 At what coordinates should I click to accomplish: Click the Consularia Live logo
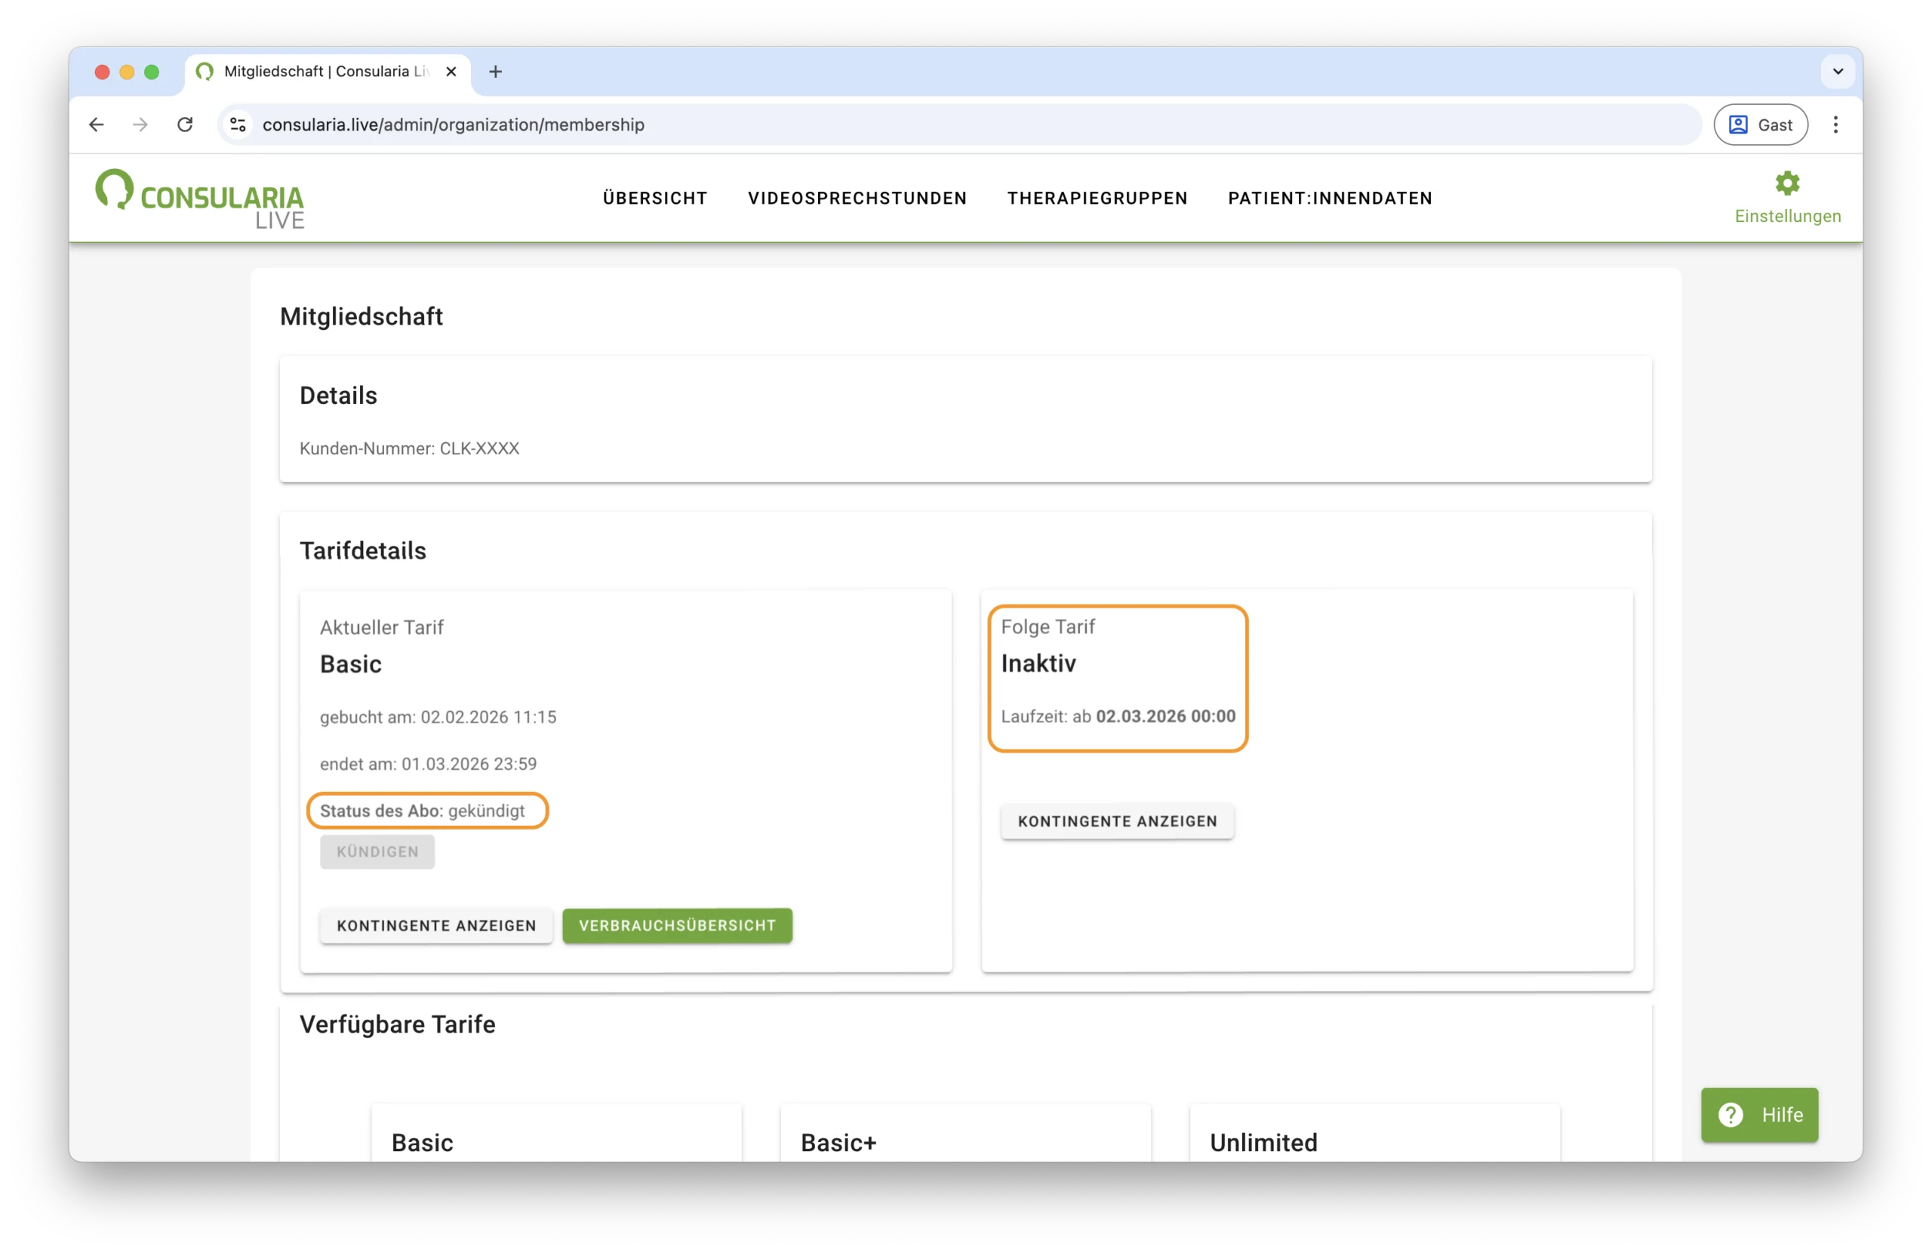[x=200, y=199]
